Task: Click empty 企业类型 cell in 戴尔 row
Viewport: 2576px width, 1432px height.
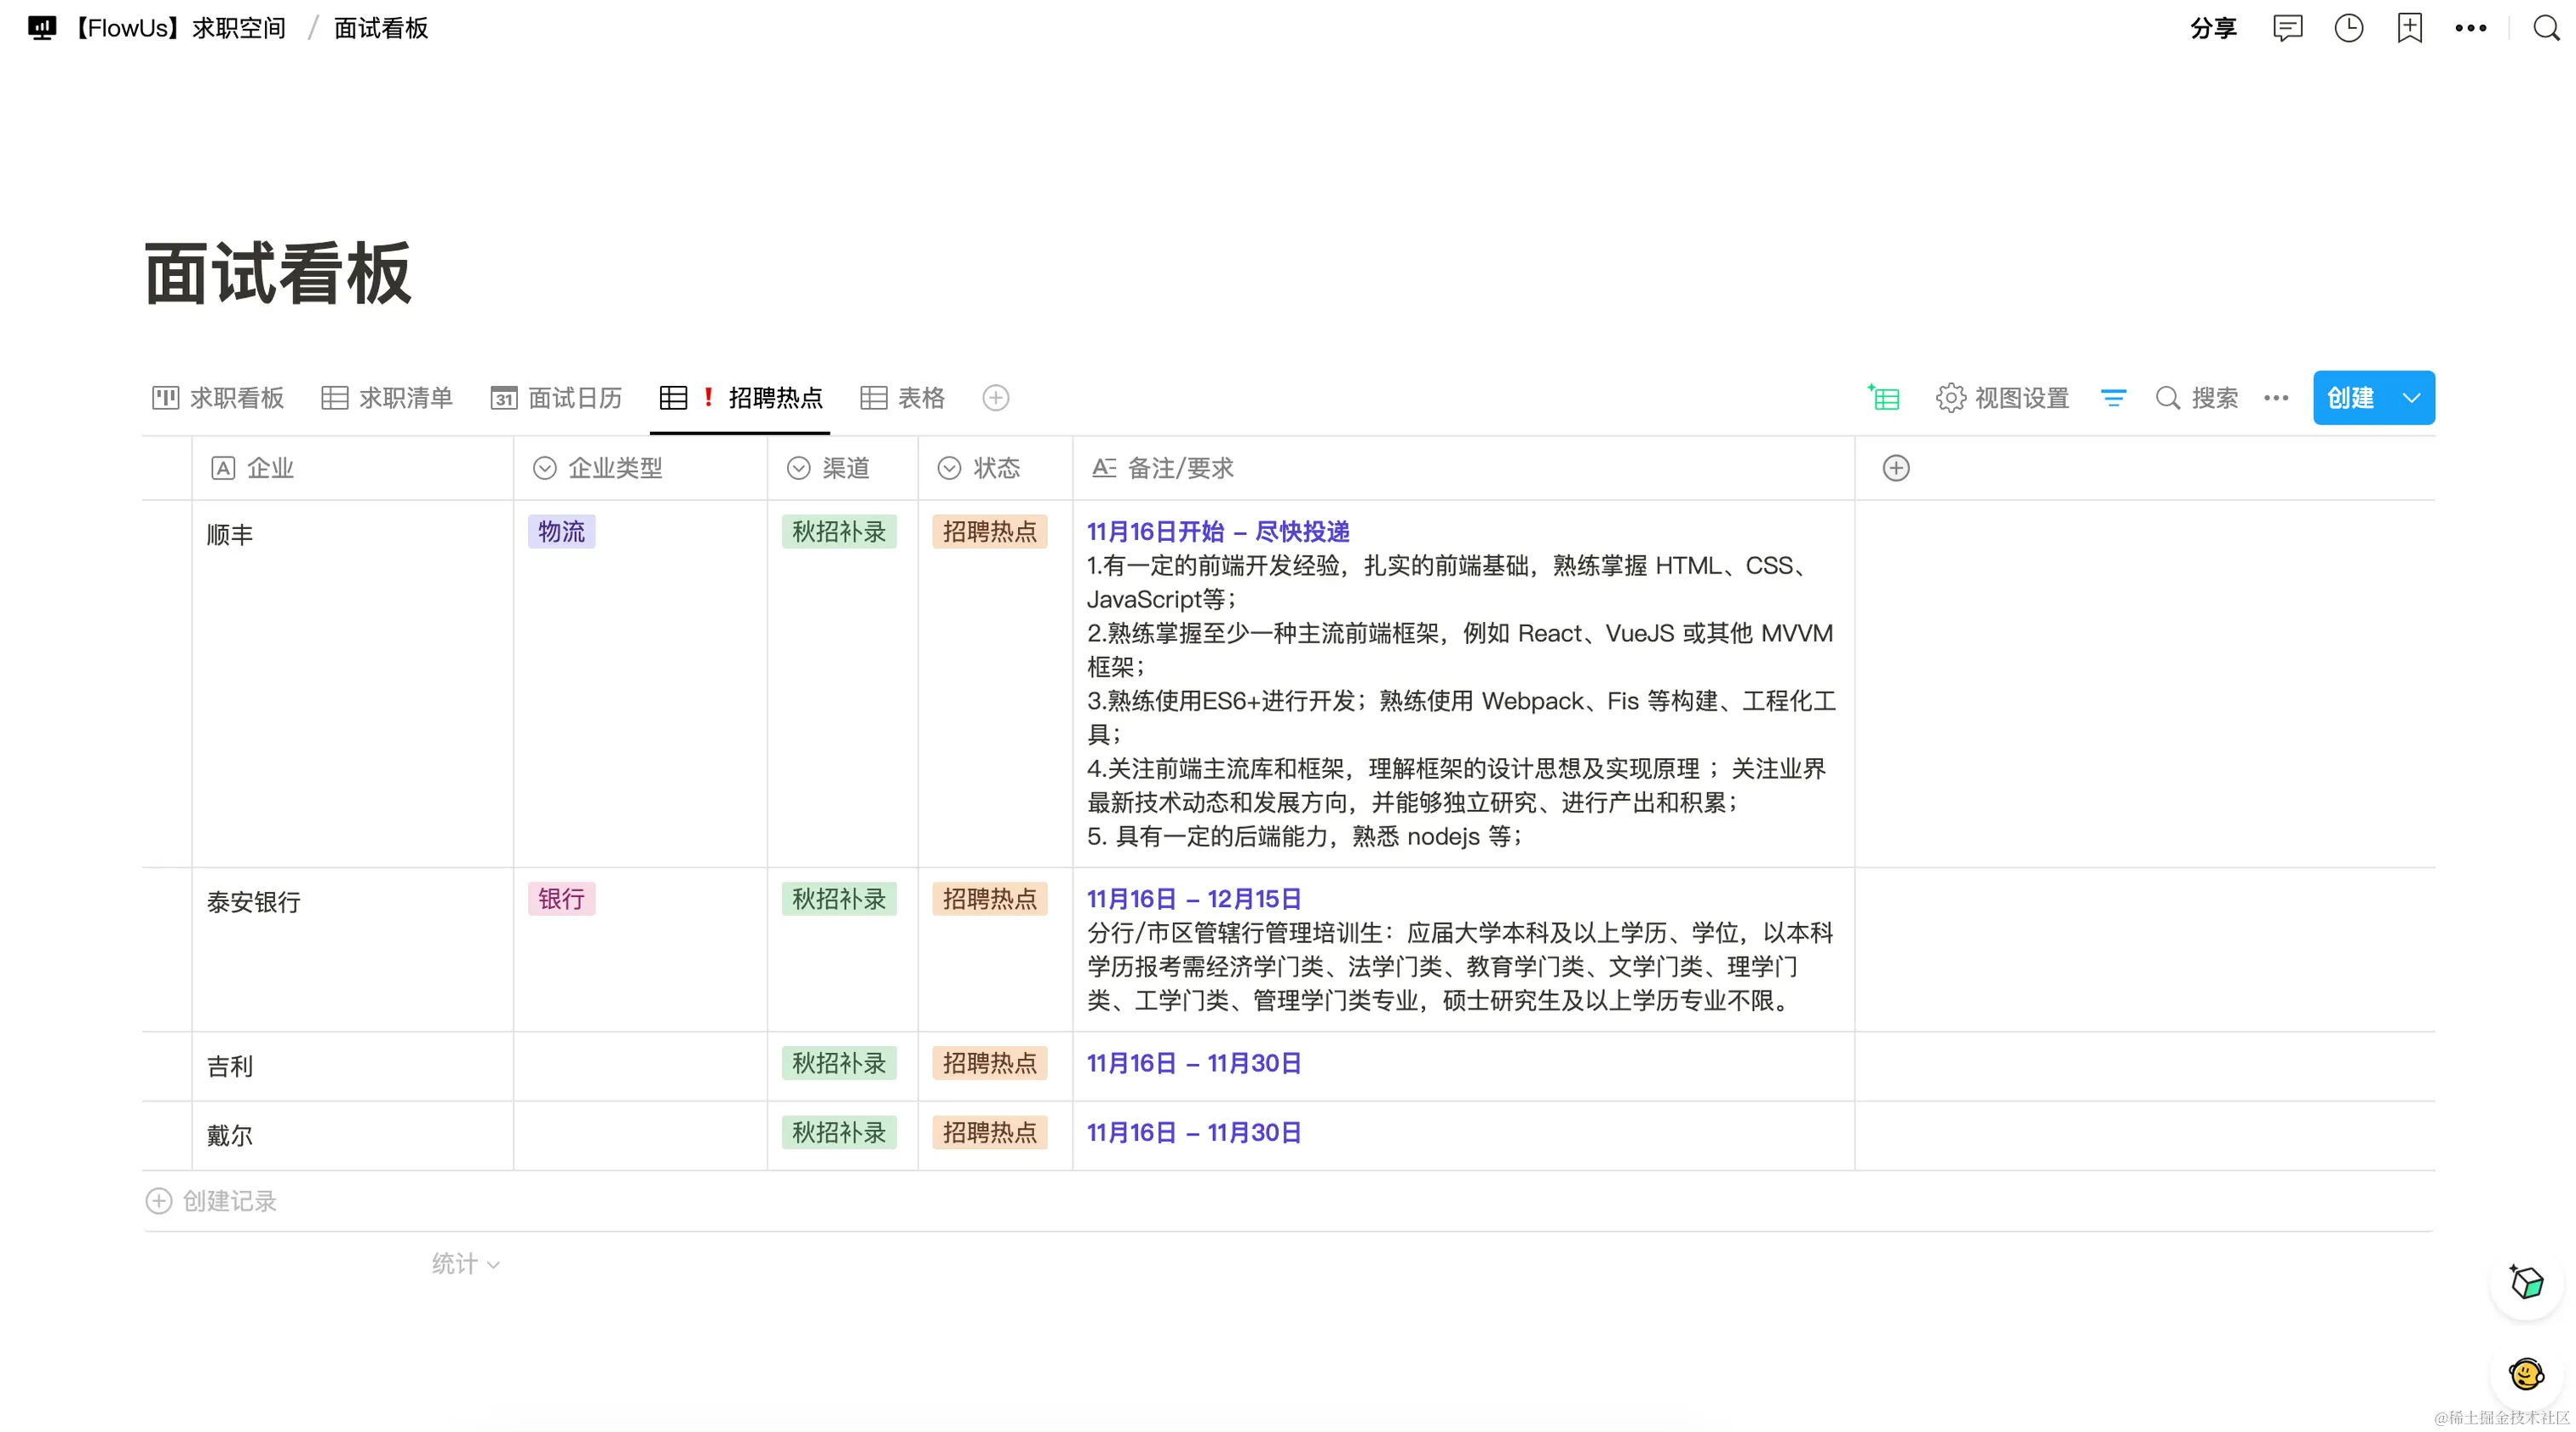Action: [640, 1135]
